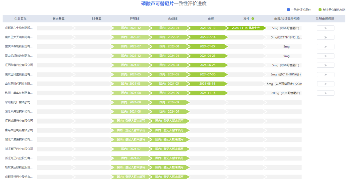347x180 pixels.
Task: Select company 青岛国信制药有限公司 name
Action: click(x=19, y=130)
